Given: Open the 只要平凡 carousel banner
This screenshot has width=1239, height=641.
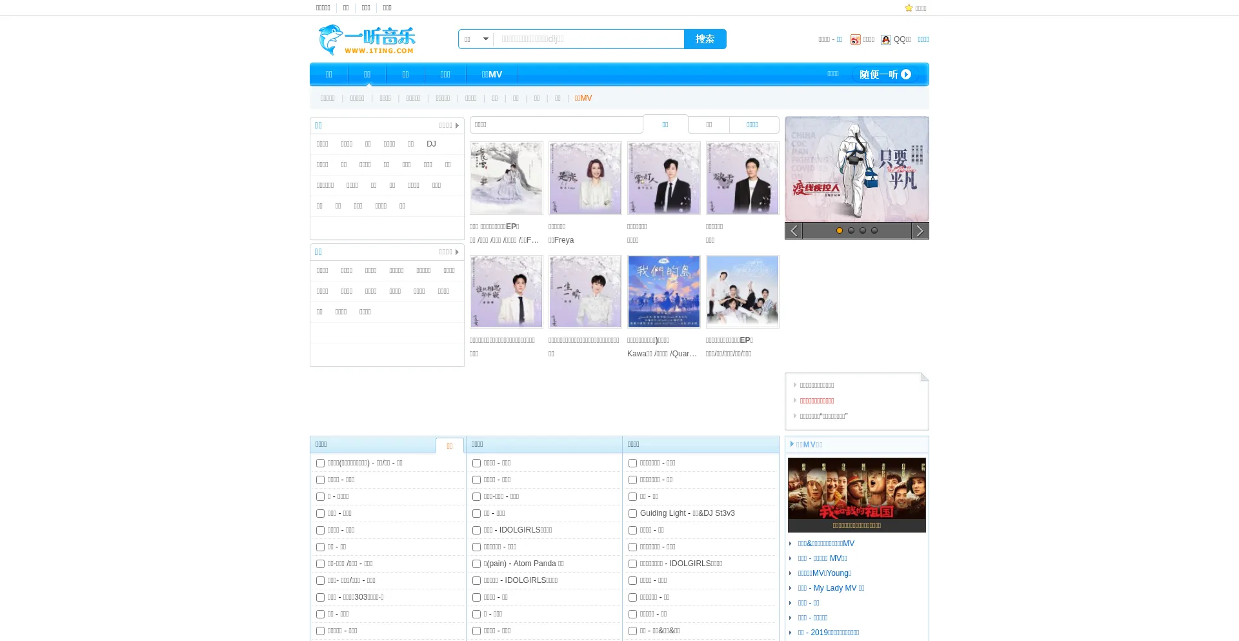Looking at the screenshot, I should (857, 169).
